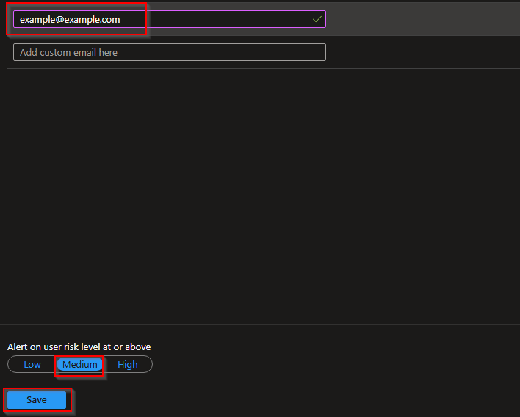Select the High risk level option
520x417 pixels.
click(128, 364)
